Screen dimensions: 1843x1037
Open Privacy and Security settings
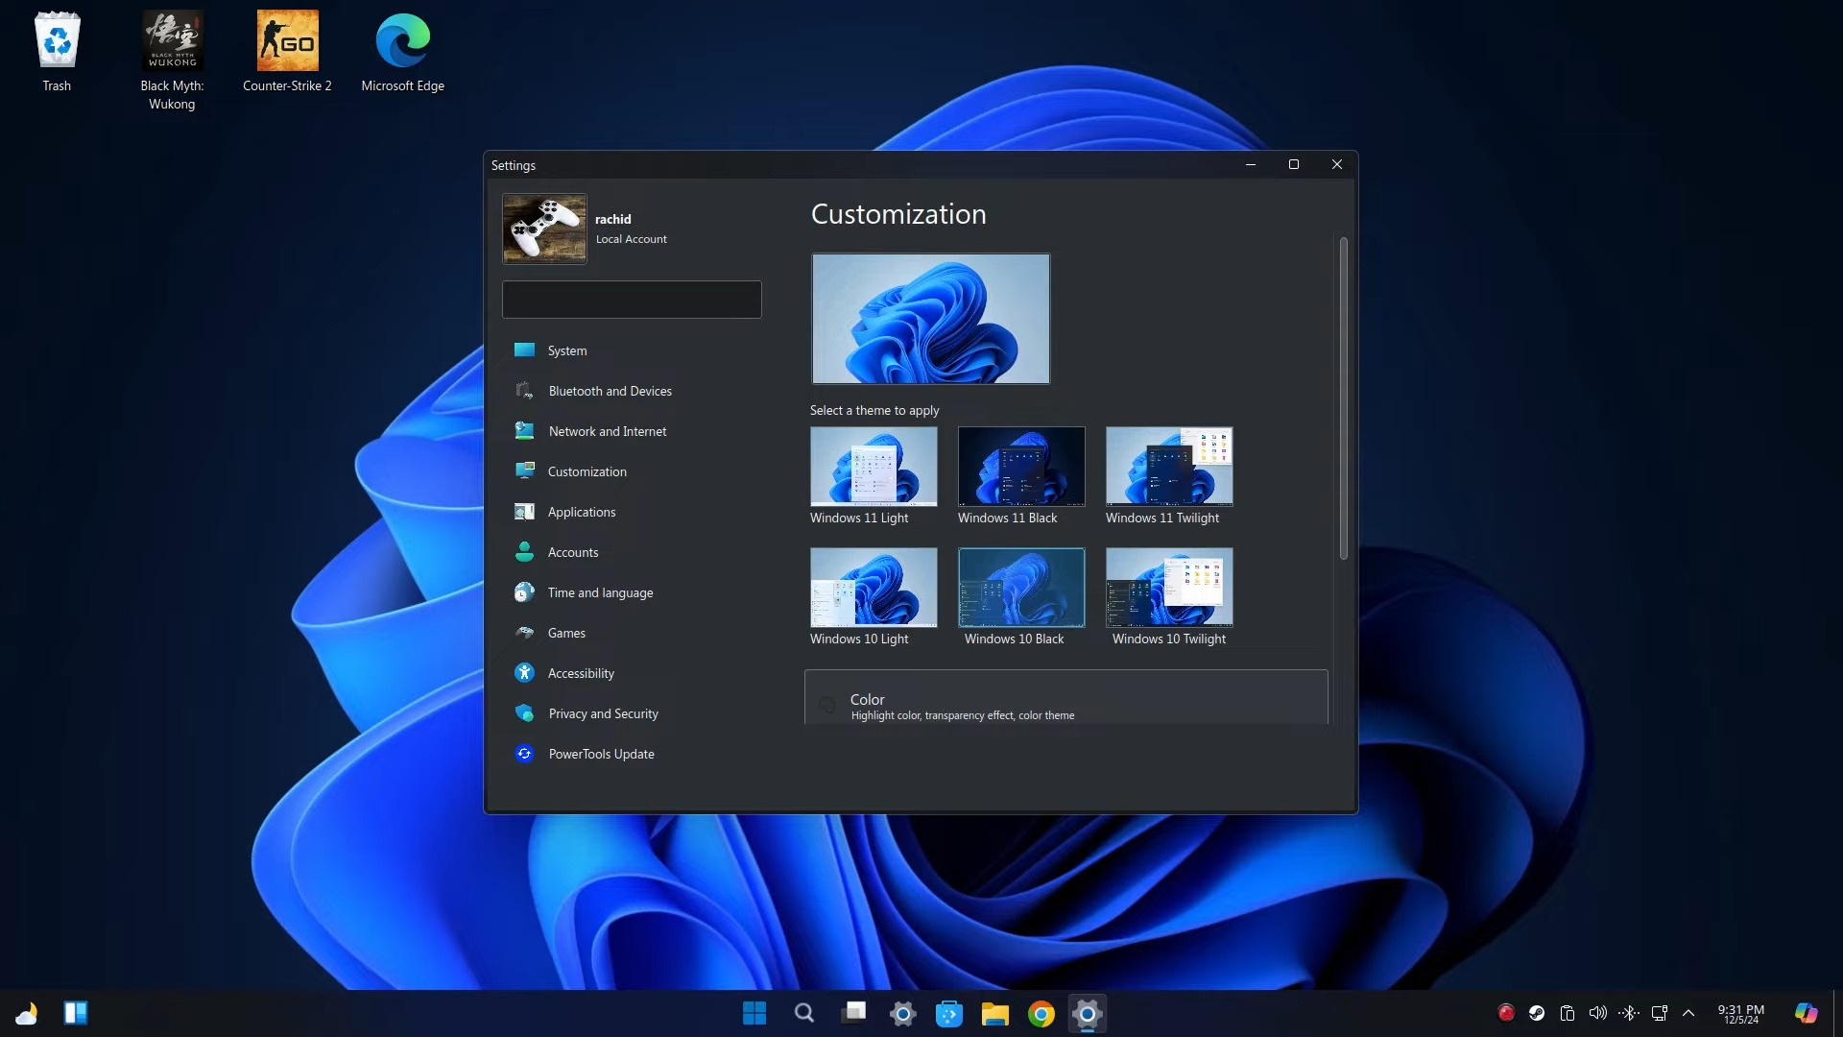[x=602, y=713]
